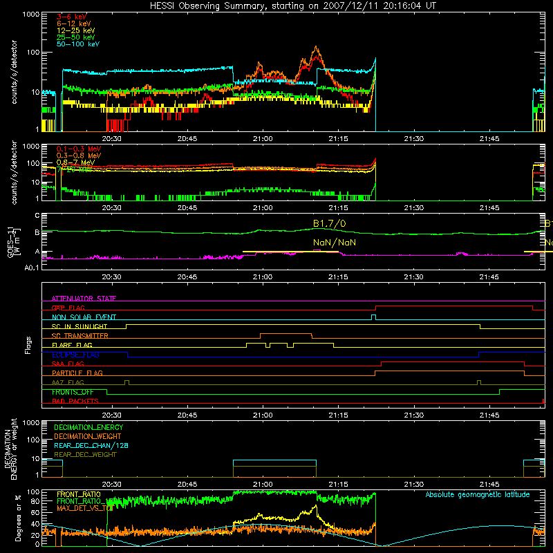
Task: Click 21:00 tick under the keV panel
Action: coord(263,139)
